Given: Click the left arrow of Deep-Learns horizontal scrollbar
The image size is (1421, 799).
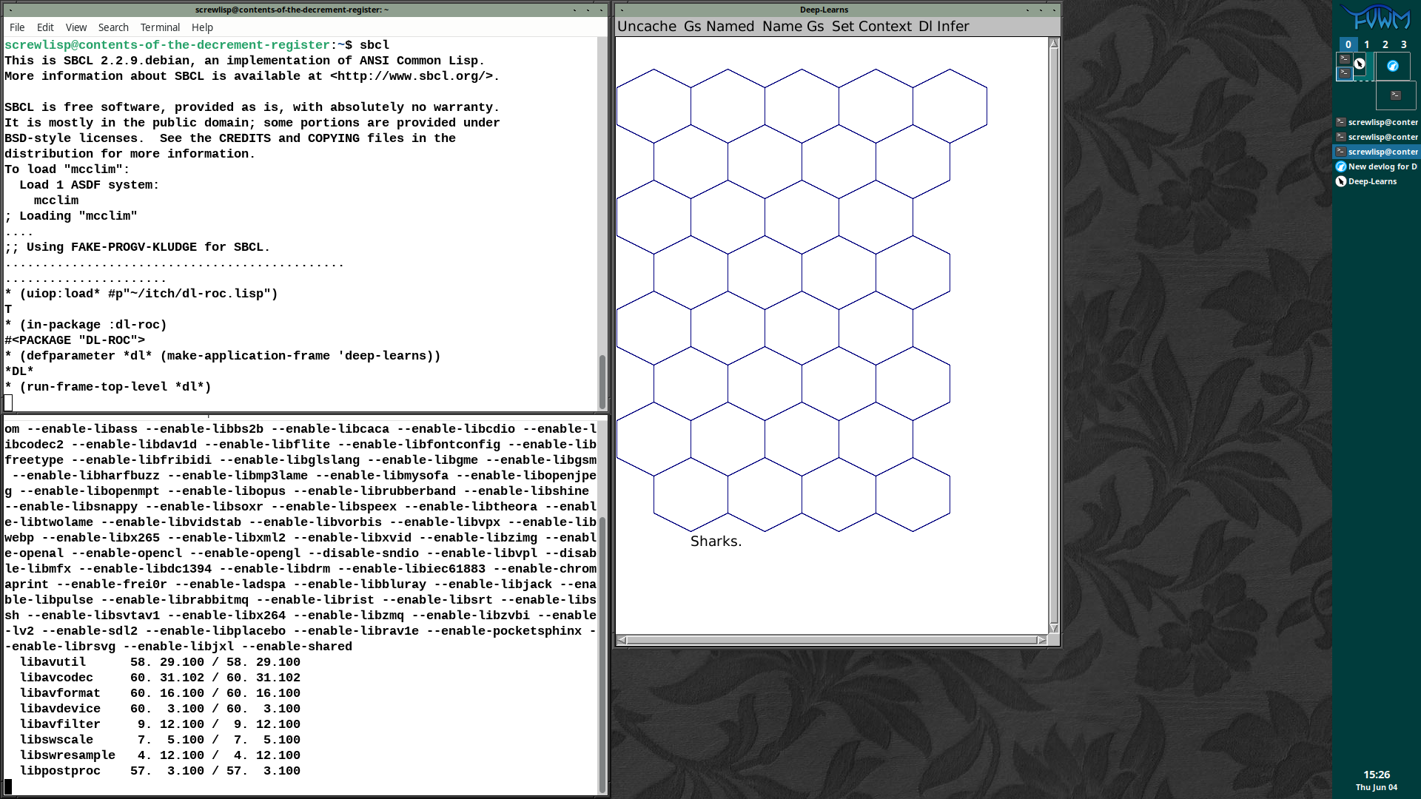Looking at the screenshot, I should tap(622, 640).
